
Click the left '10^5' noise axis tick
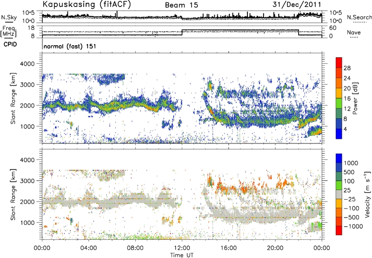[x=28, y=13]
